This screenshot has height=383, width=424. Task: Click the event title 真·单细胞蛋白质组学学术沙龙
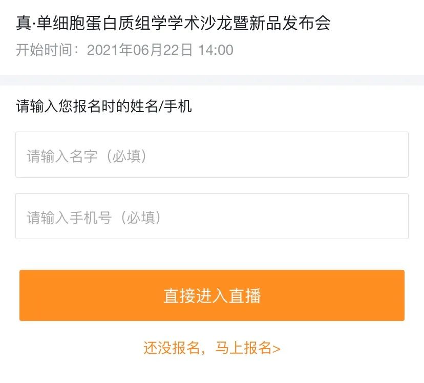pyautogui.click(x=173, y=23)
